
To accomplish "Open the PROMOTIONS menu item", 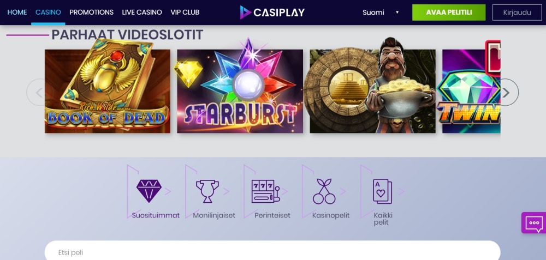I will 92,12.
